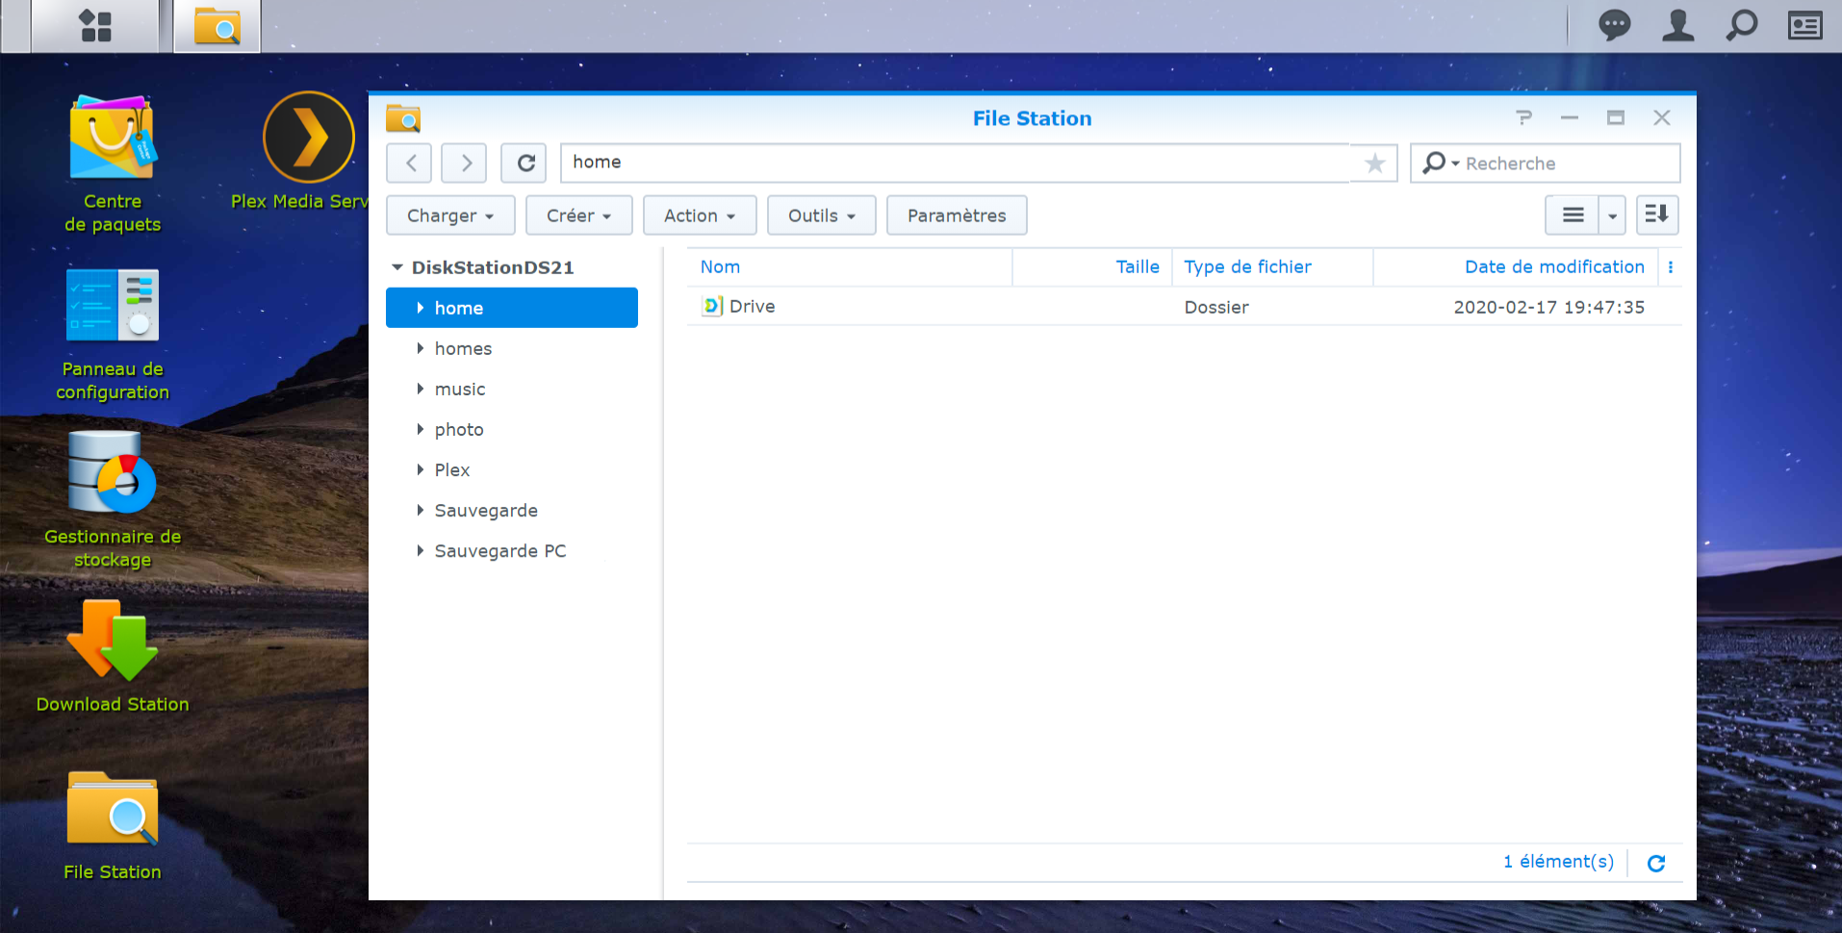1842x933 pixels.
Task: Open the Charger dropdown button
Action: [449, 215]
